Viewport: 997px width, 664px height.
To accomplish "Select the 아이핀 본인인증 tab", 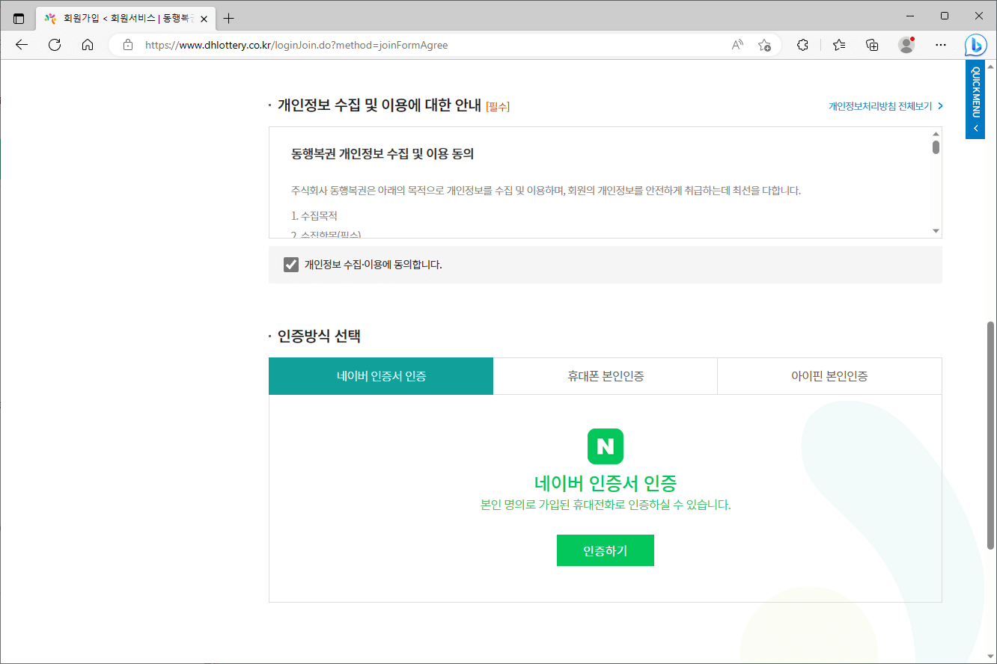I will 829,376.
